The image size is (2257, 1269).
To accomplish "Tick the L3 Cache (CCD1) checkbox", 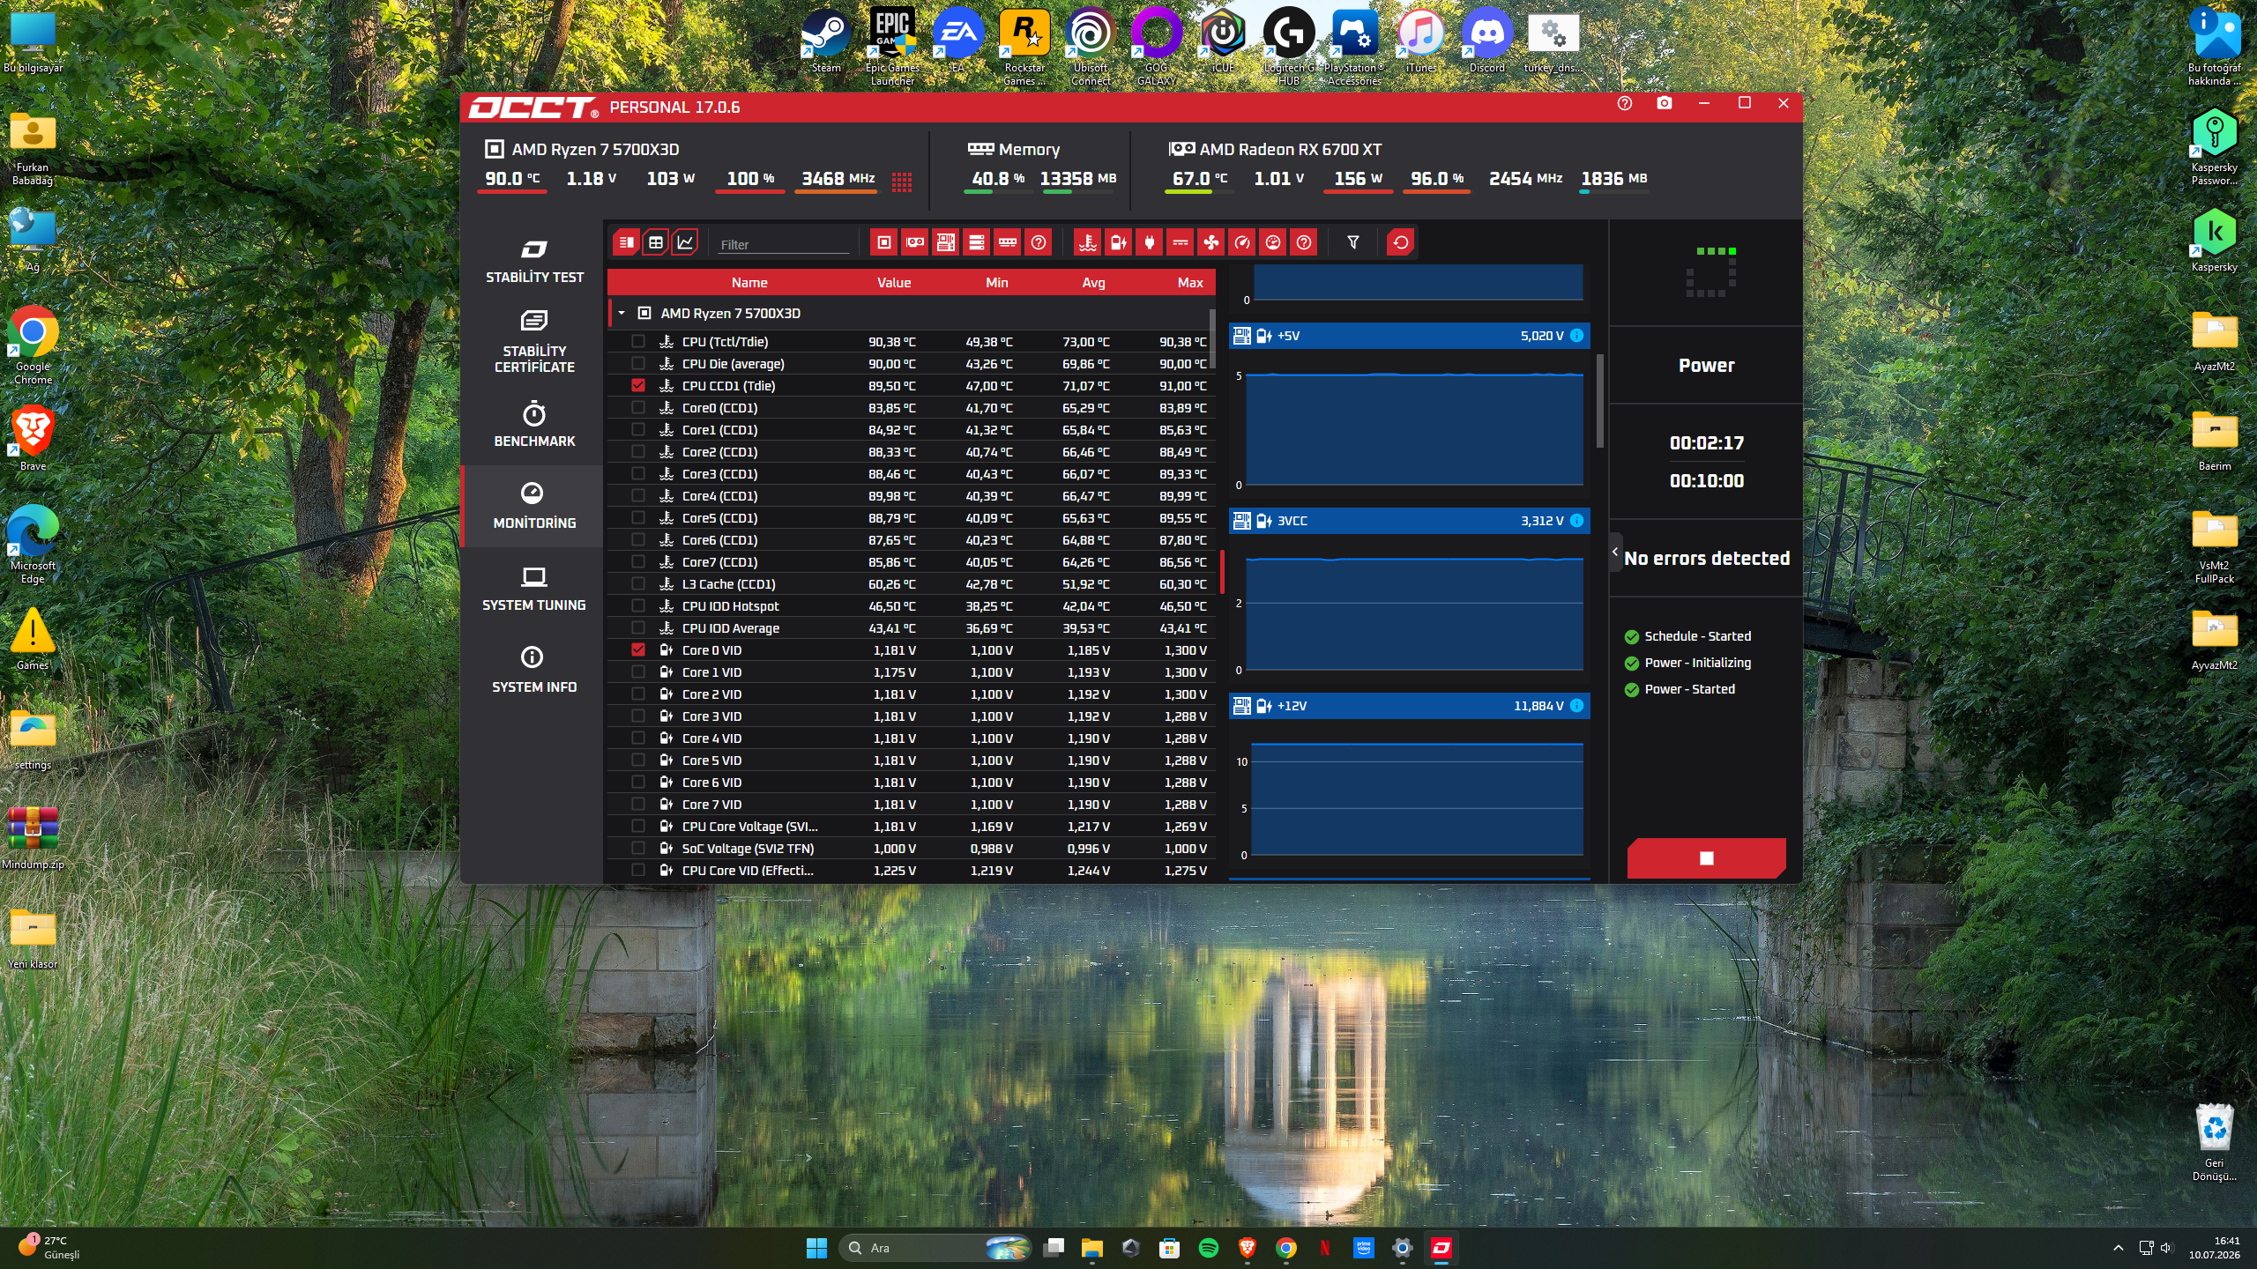I will coord(638,584).
